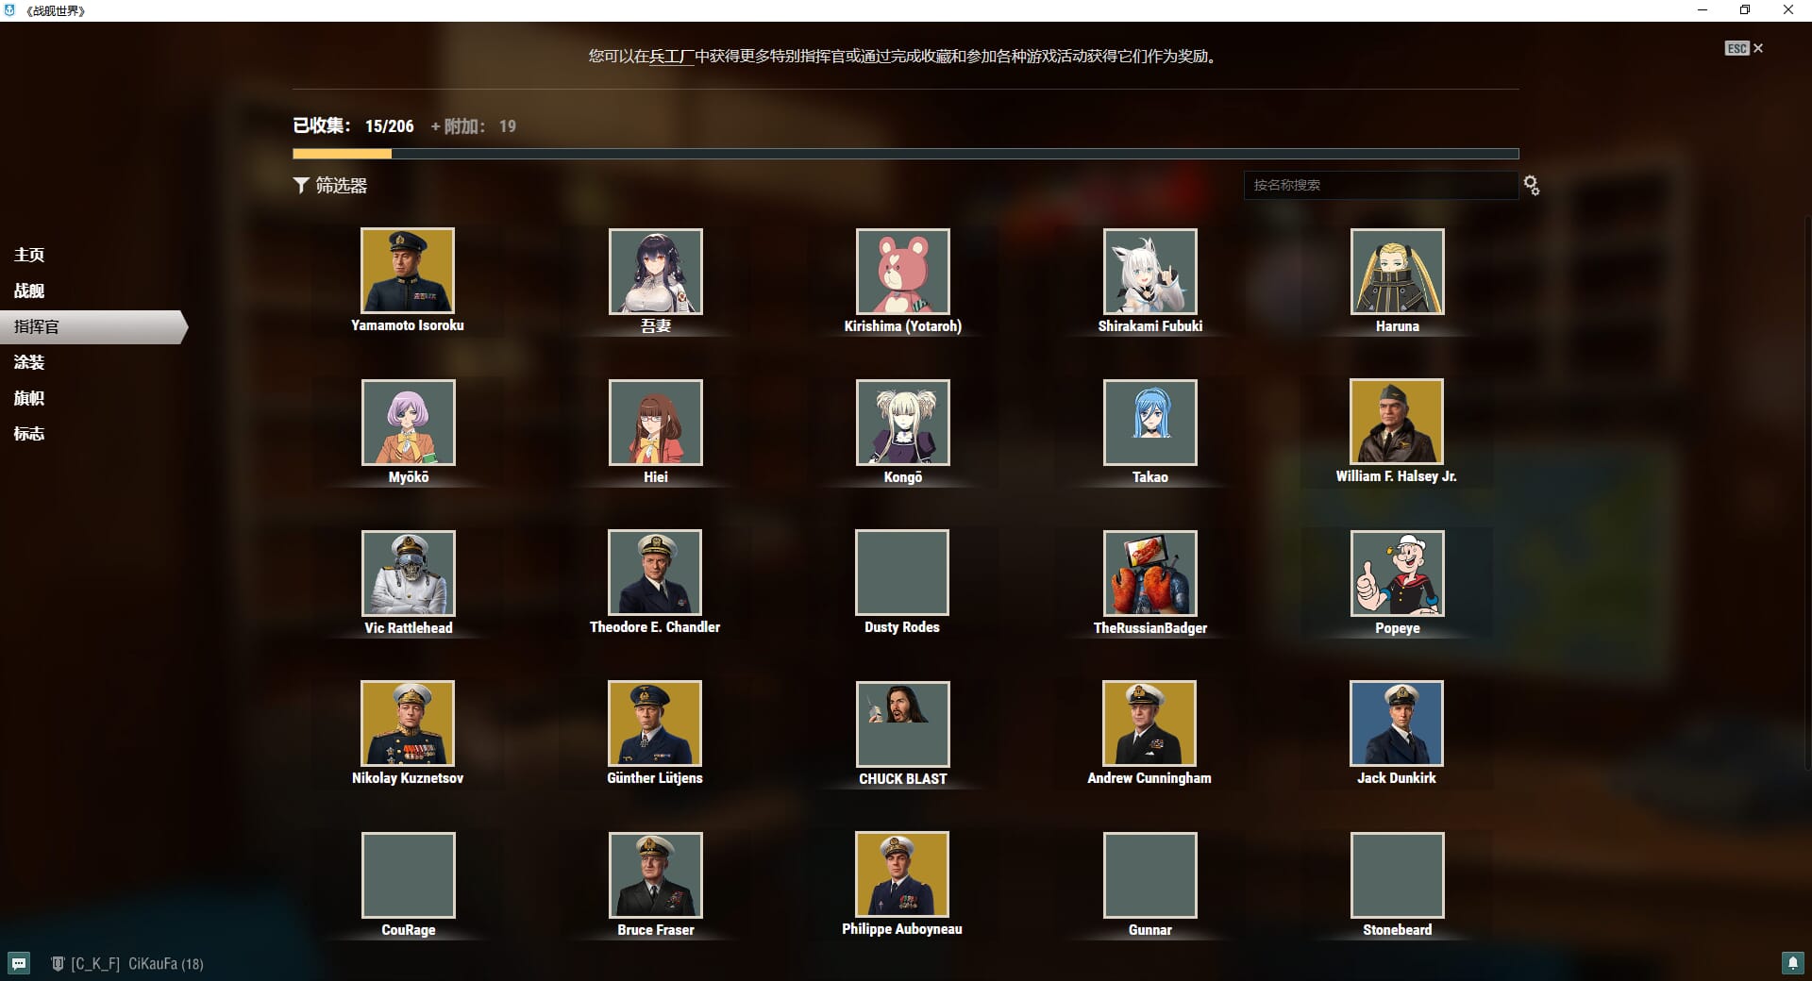1812x981 pixels.
Task: Go to the 战舰 section
Action: [29, 291]
